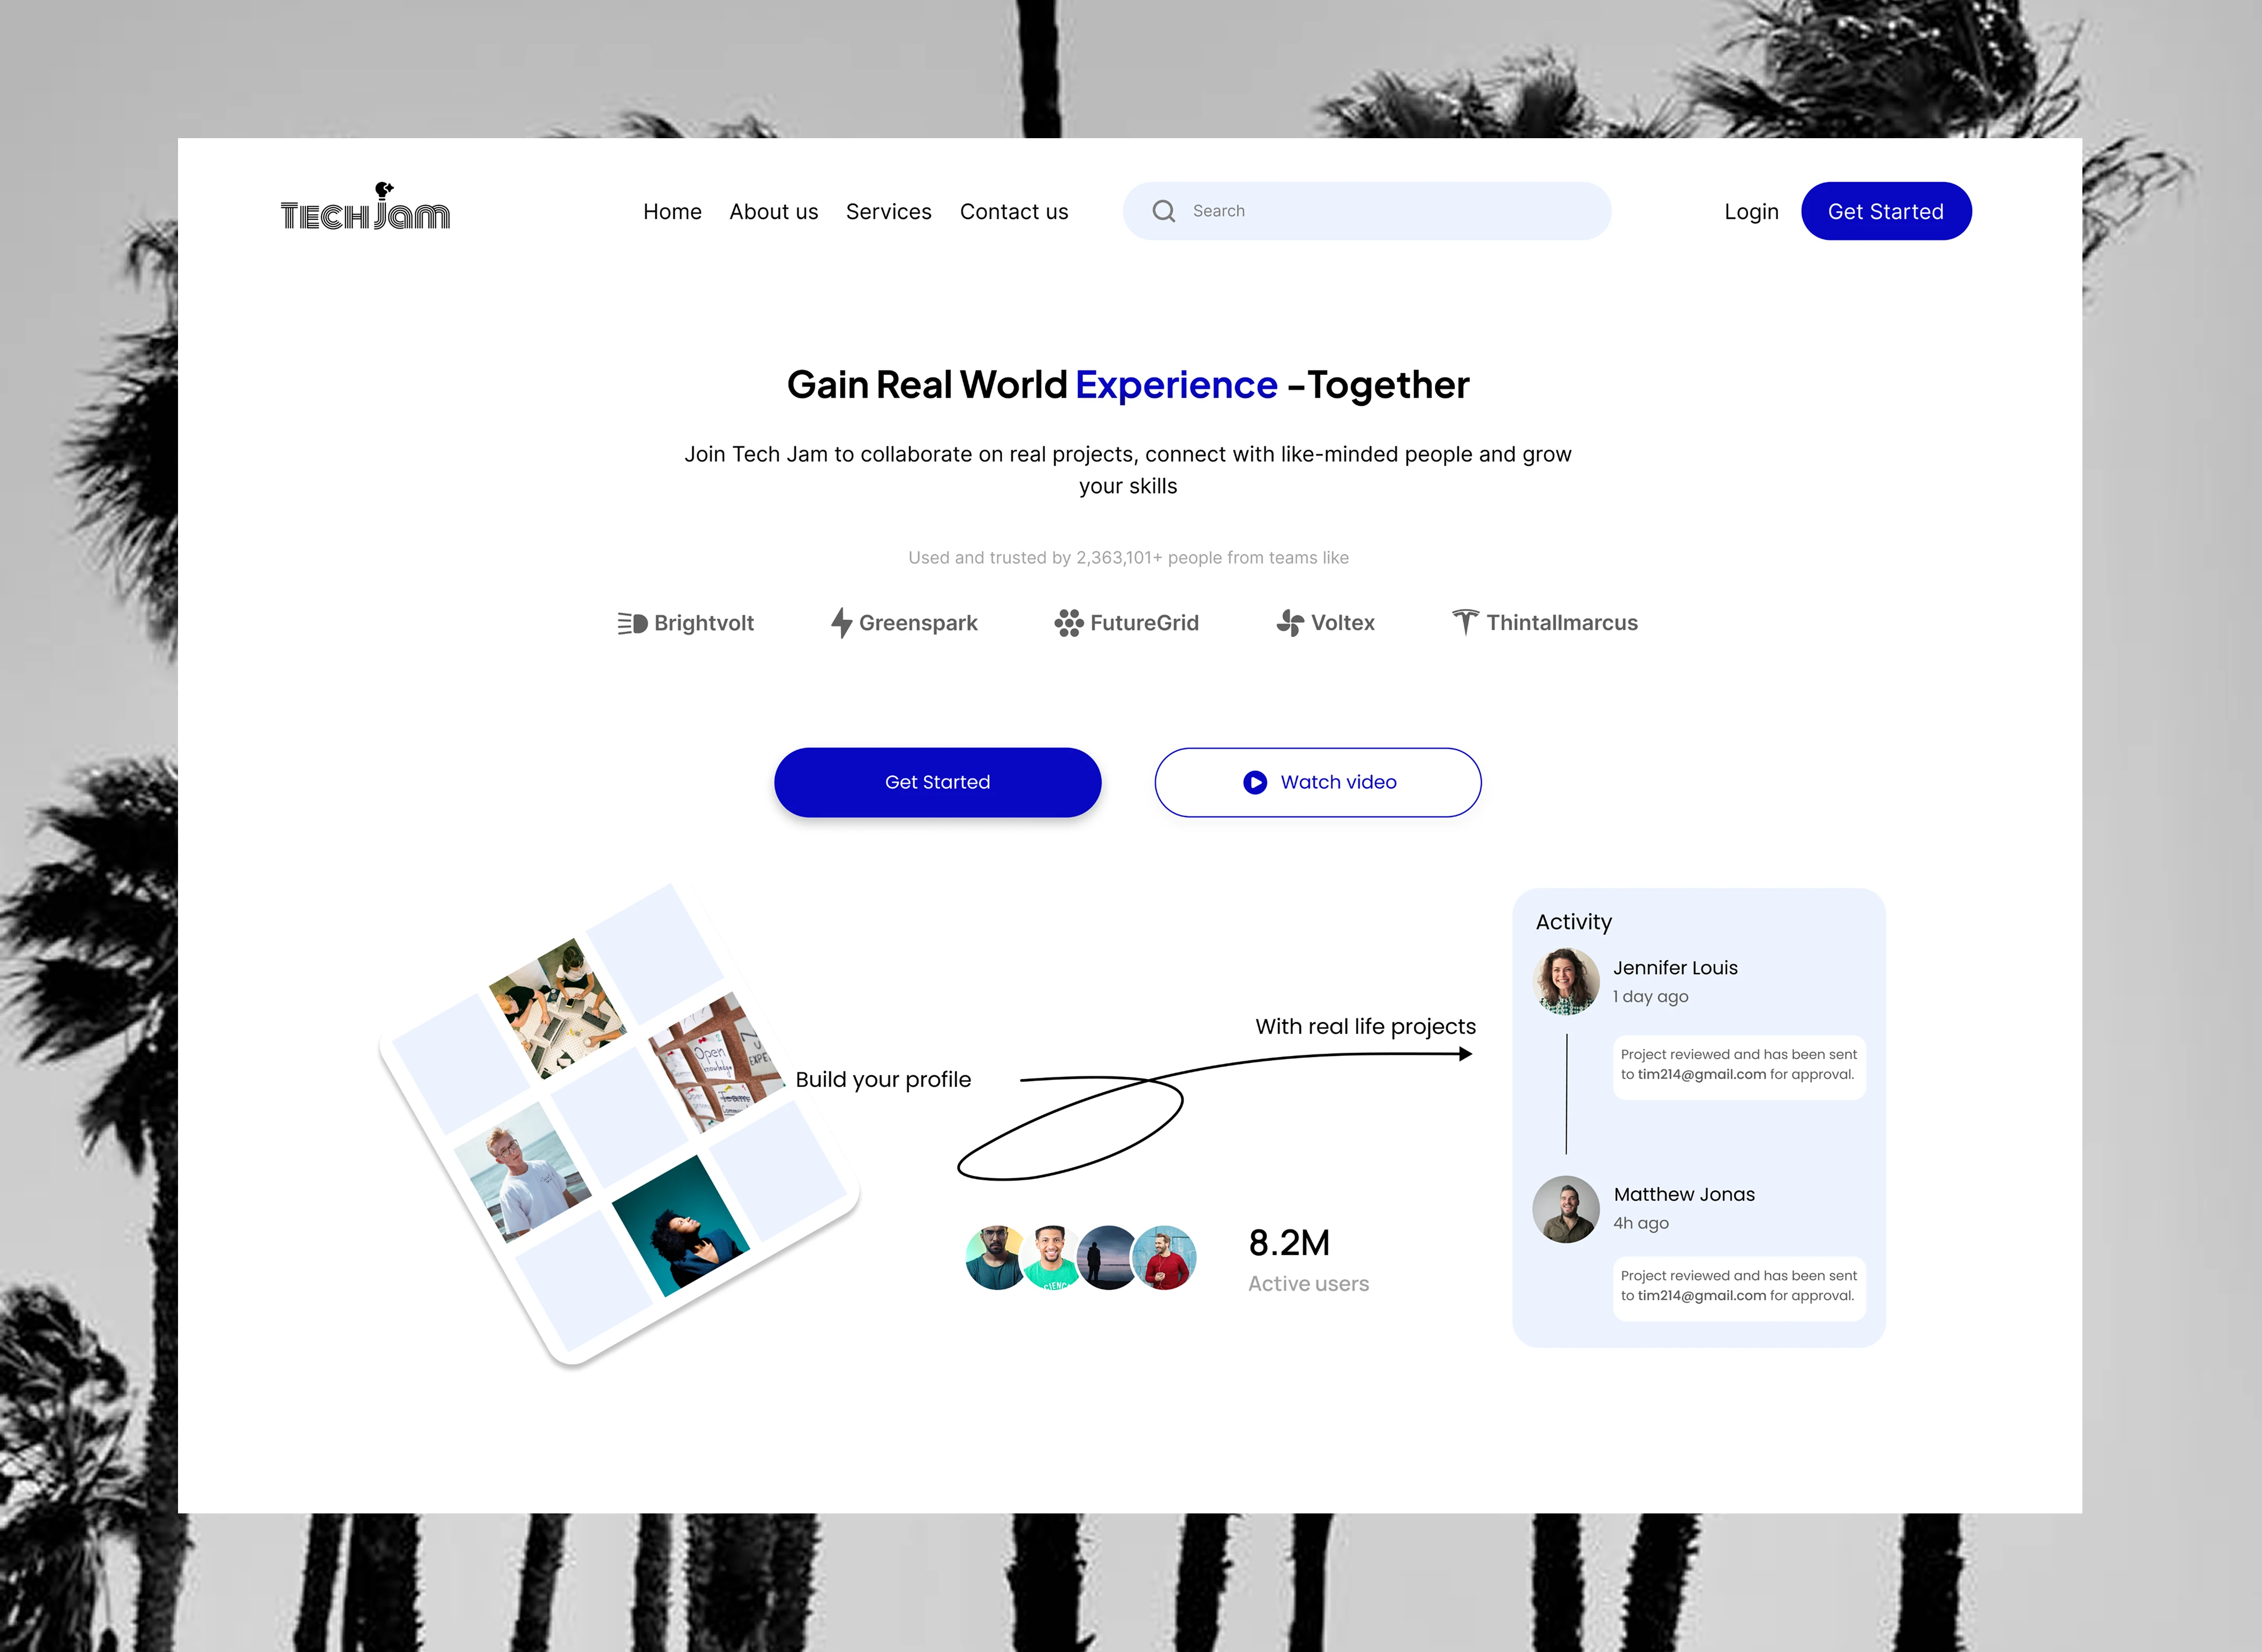Click the TechJam logo
The width and height of the screenshot is (2262, 1652).
365,207
